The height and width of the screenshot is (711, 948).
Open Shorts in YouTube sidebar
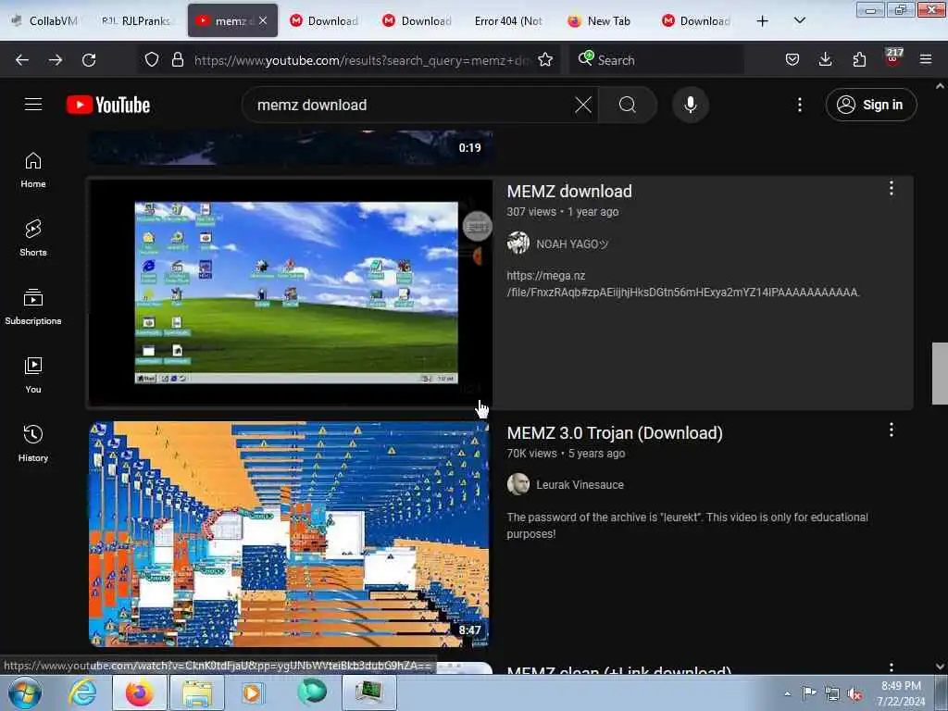pos(33,238)
